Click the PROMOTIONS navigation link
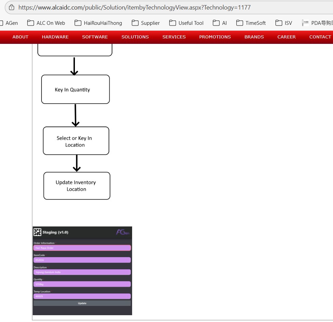The width and height of the screenshot is (333, 322). [x=215, y=37]
